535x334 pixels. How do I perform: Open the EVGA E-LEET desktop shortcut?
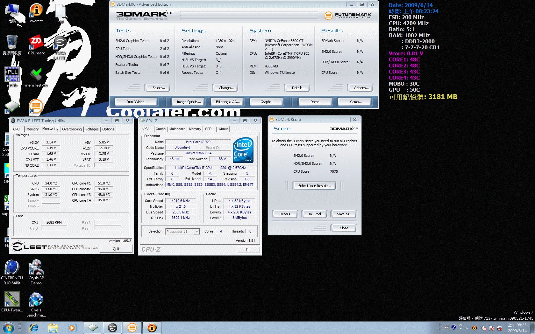[x=60, y=47]
